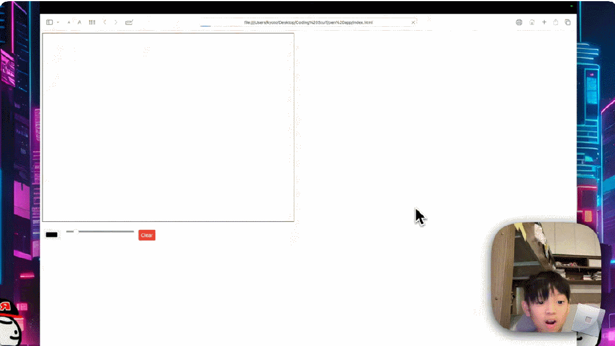Click inside the drawing canvas

pyautogui.click(x=168, y=126)
